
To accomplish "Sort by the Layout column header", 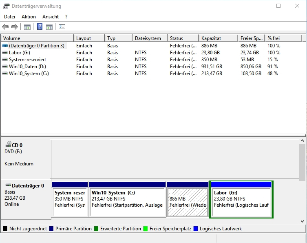I will (89, 38).
